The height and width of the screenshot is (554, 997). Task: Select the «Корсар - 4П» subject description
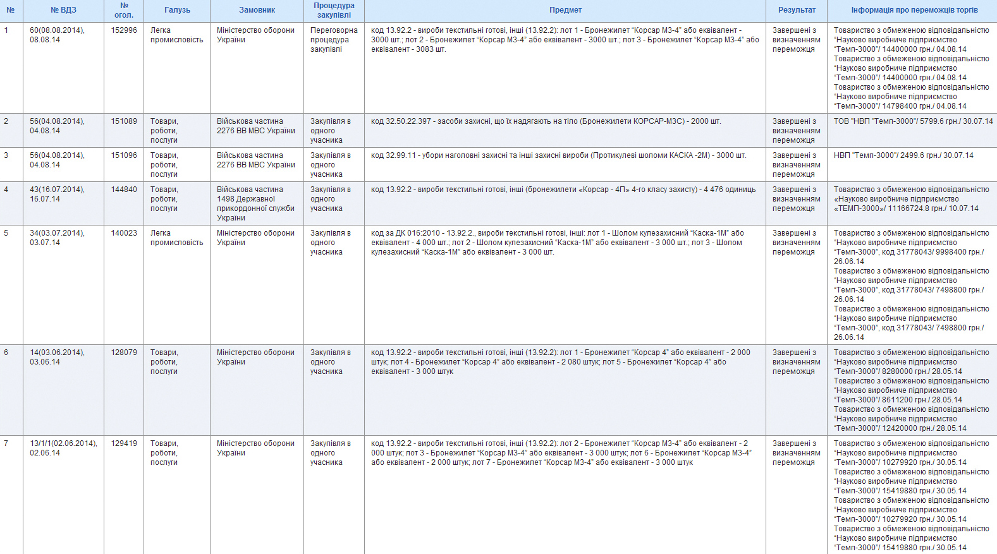563,190
